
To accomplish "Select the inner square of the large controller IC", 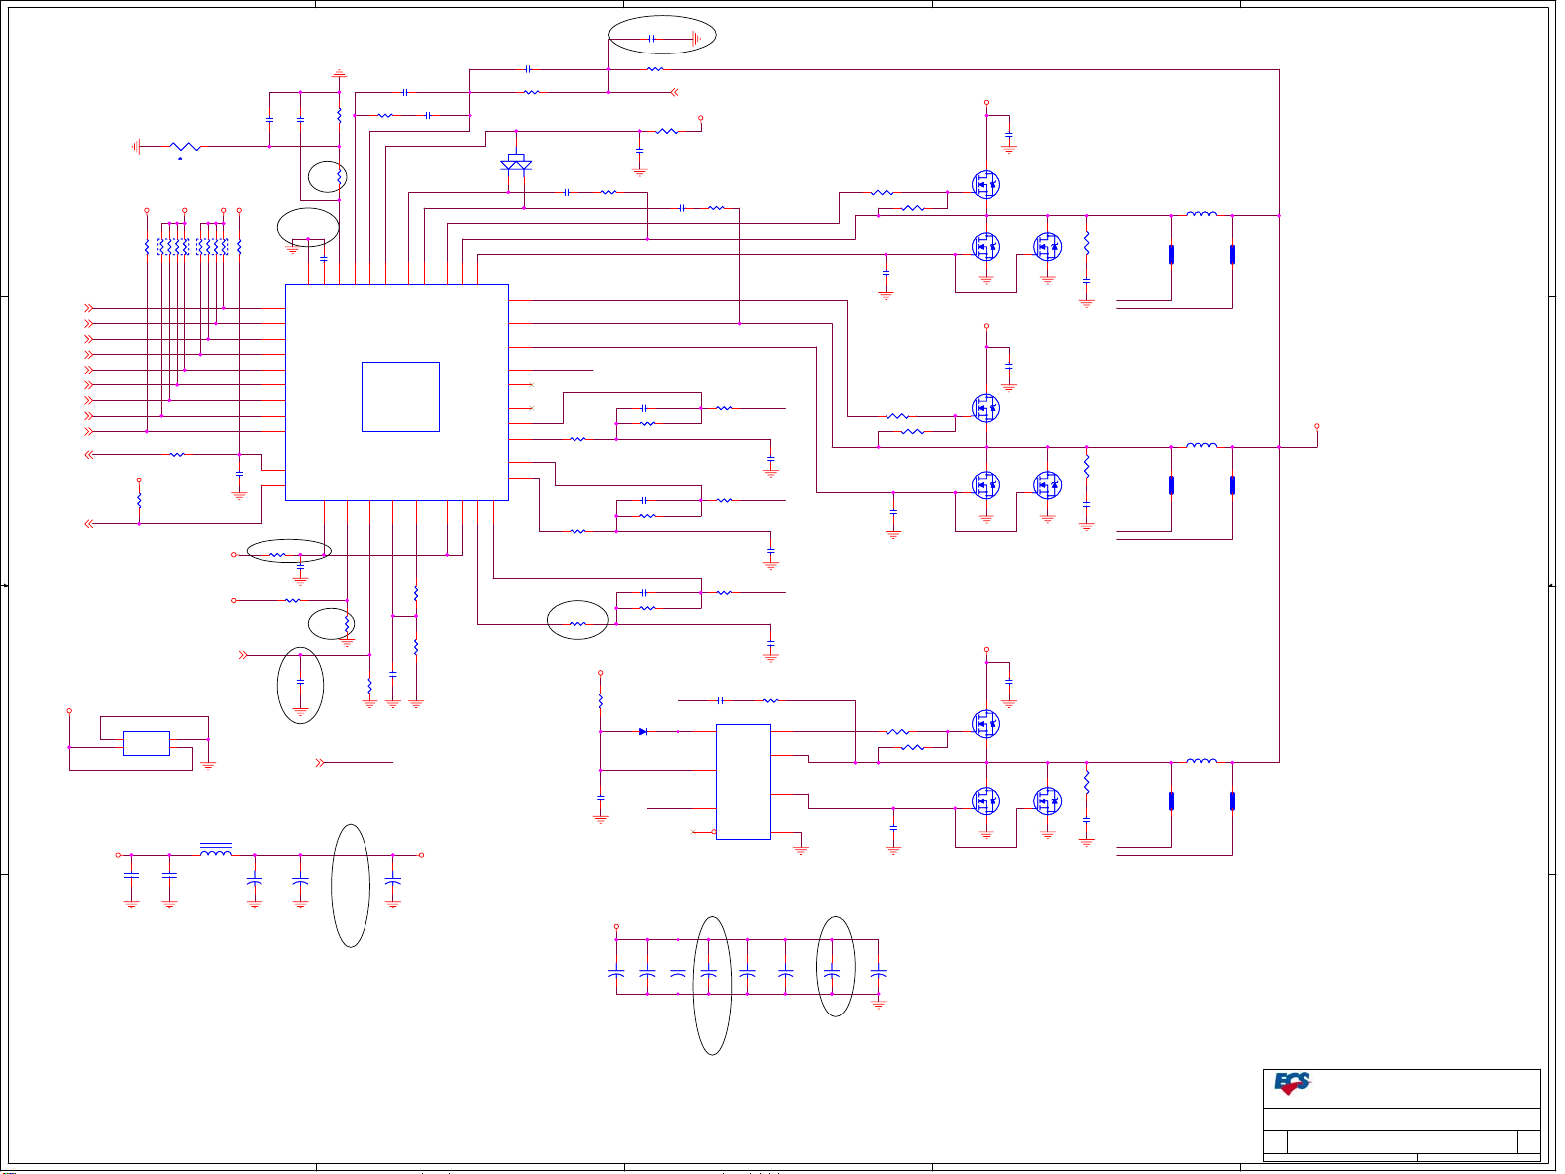I will point(400,396).
